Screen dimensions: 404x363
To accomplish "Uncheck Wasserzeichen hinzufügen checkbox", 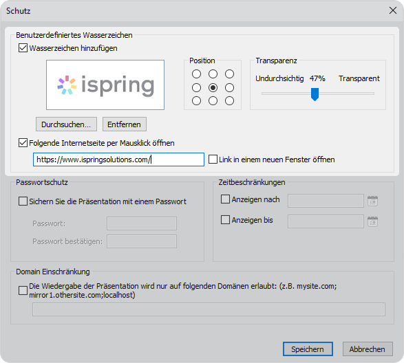I will [x=23, y=48].
